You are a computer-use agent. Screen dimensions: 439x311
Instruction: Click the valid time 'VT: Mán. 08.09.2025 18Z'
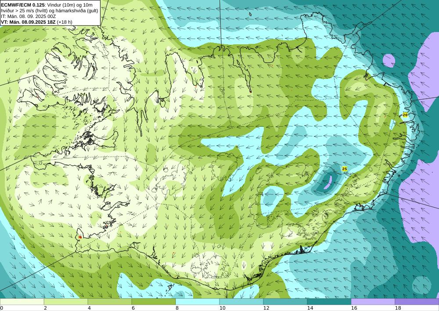pyautogui.click(x=29, y=22)
